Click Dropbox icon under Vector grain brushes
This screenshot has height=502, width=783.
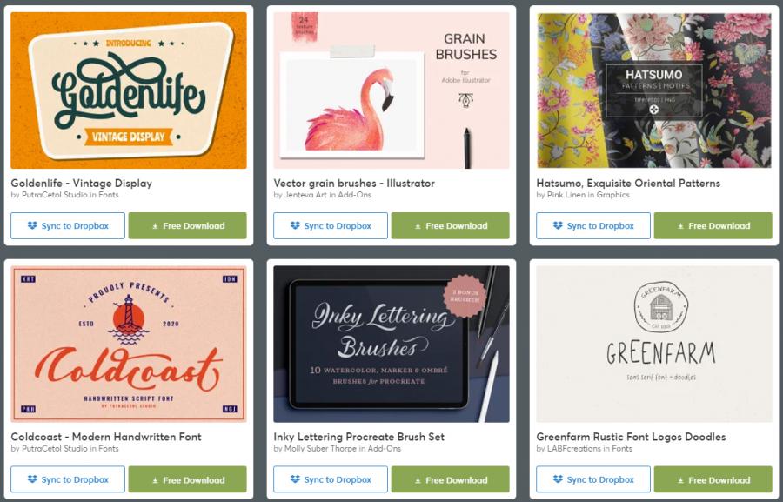tap(295, 226)
